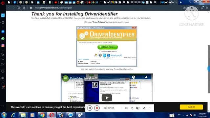Open Messenger in Opera sidebar

[3, 31]
